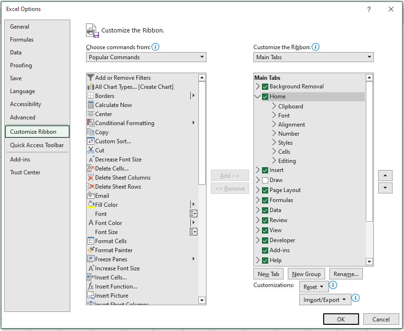Toggle the Review tab checkbox
The height and width of the screenshot is (331, 404).
265,220
